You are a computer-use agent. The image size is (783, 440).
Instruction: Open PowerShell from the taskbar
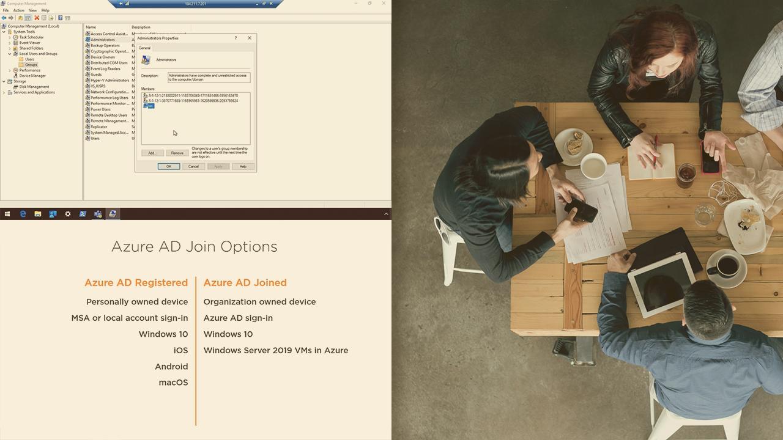(x=83, y=214)
